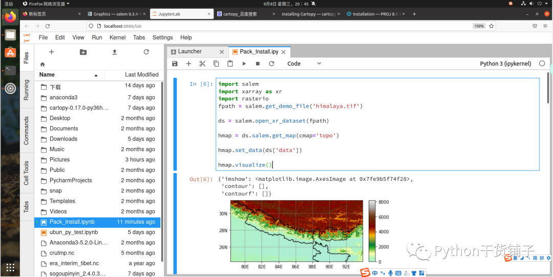
Task: Create a new folder in file browser
Action: pyautogui.click(x=83, y=52)
